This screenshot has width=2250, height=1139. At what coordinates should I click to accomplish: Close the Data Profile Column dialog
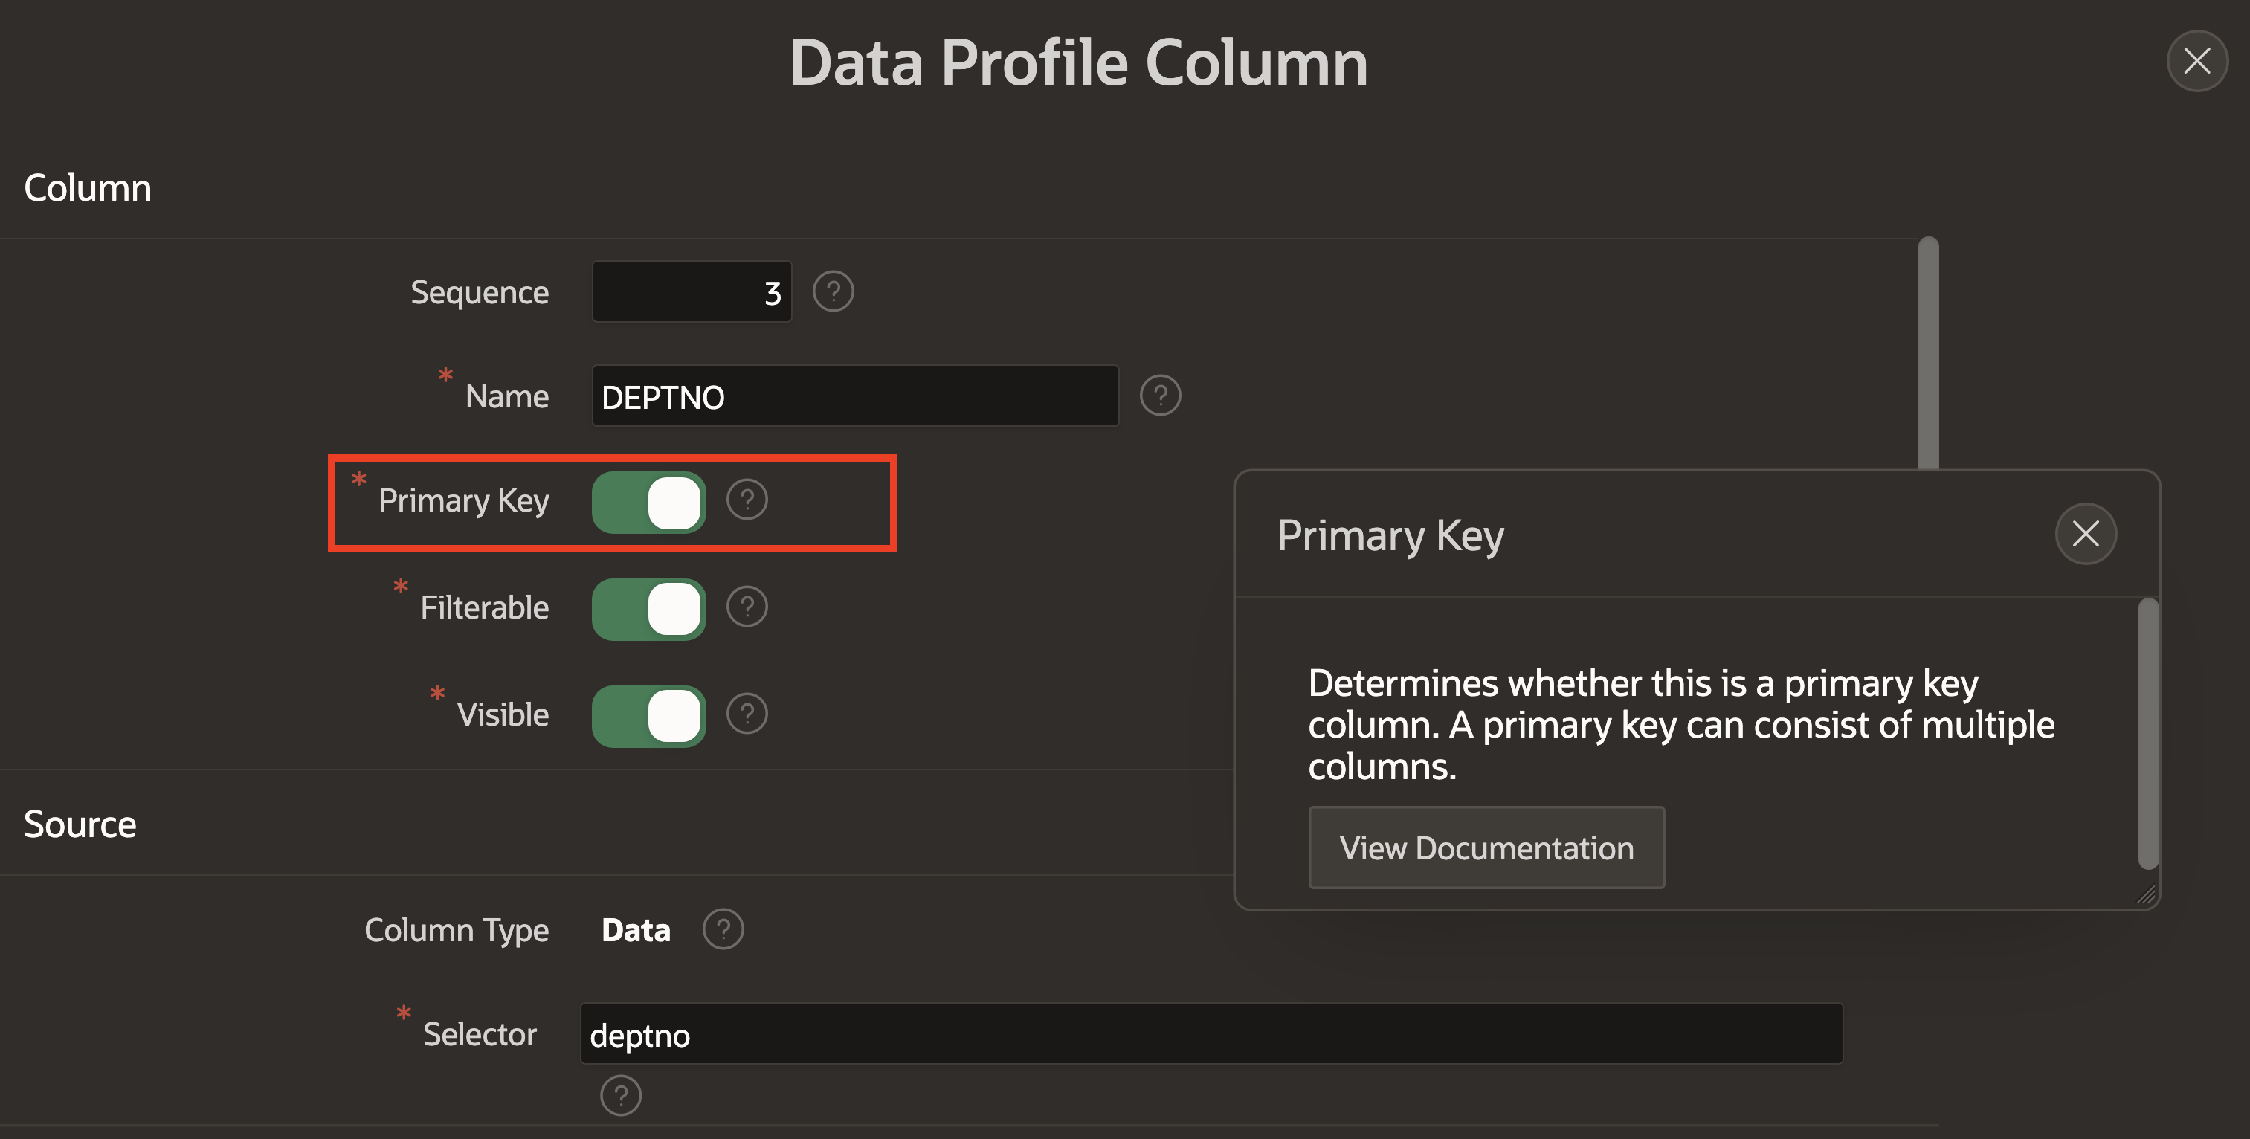tap(2196, 61)
